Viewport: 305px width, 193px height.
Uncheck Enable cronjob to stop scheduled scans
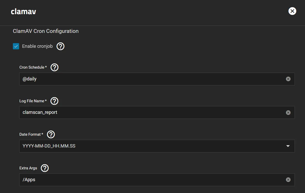16,46
